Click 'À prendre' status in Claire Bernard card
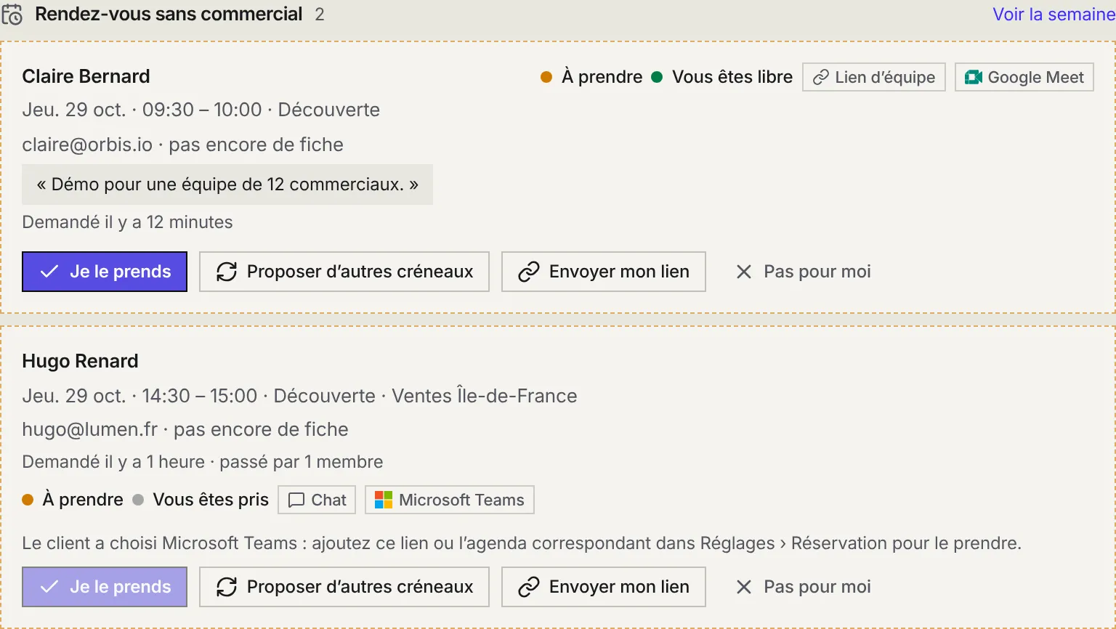The image size is (1116, 629). [x=591, y=77]
